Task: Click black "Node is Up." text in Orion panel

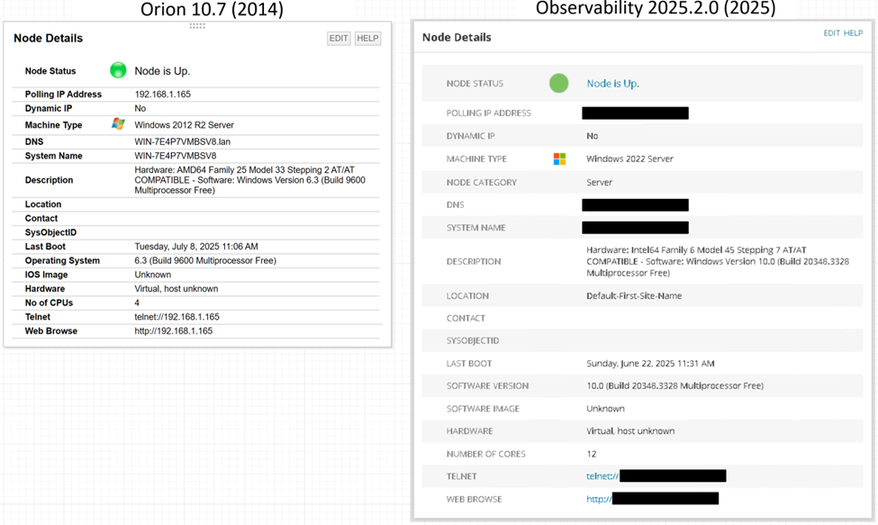Action: pos(162,71)
